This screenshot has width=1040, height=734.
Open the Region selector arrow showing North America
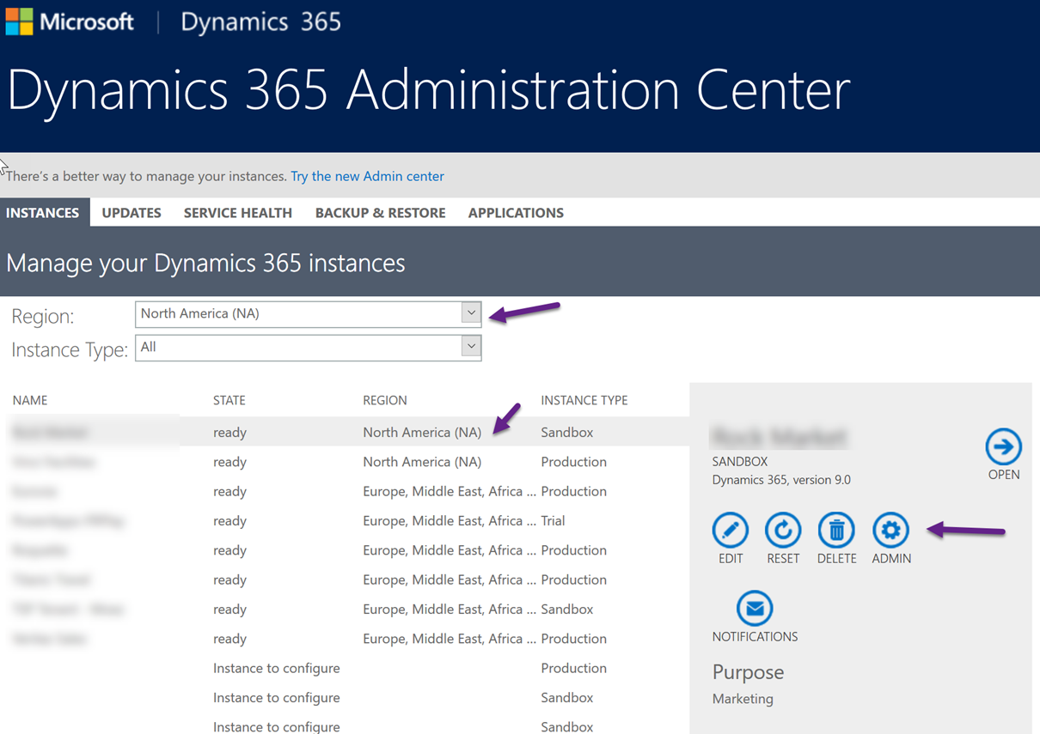pos(470,312)
